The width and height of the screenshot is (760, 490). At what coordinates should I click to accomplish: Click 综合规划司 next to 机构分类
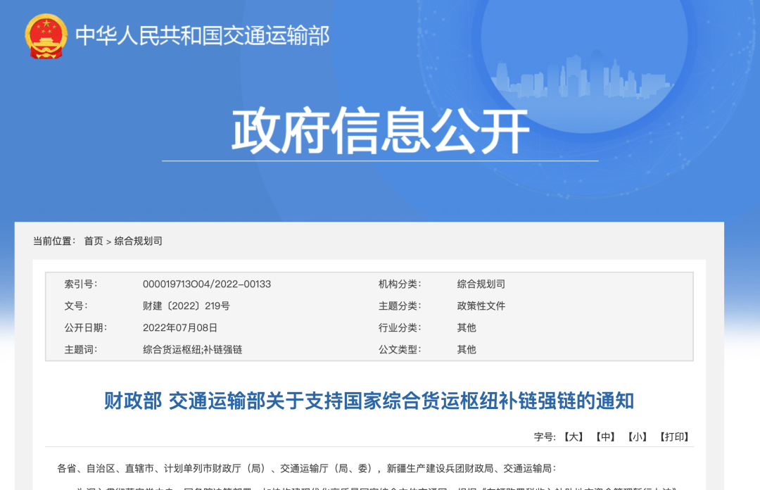(481, 284)
